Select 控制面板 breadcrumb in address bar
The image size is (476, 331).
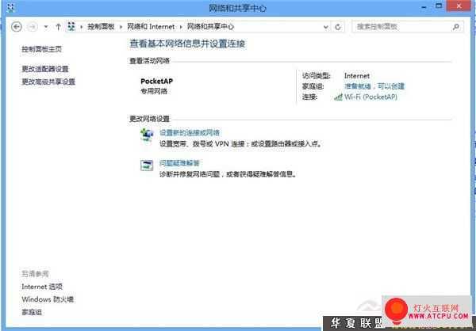pyautogui.click(x=101, y=27)
